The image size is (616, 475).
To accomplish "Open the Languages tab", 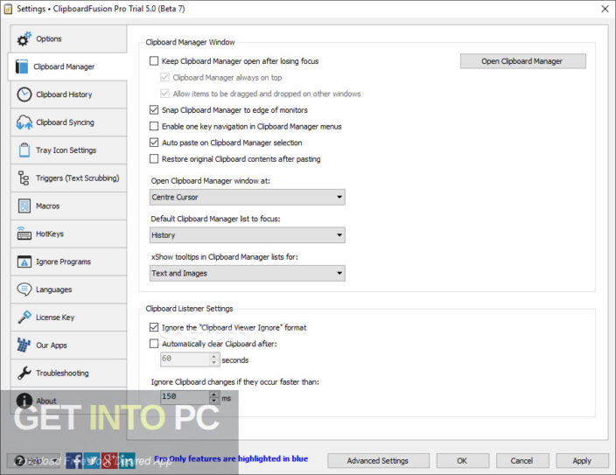I will tap(69, 290).
